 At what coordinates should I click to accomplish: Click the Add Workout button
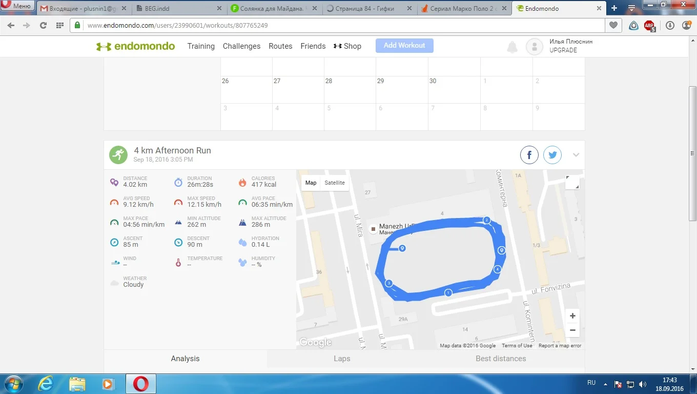[x=404, y=46]
